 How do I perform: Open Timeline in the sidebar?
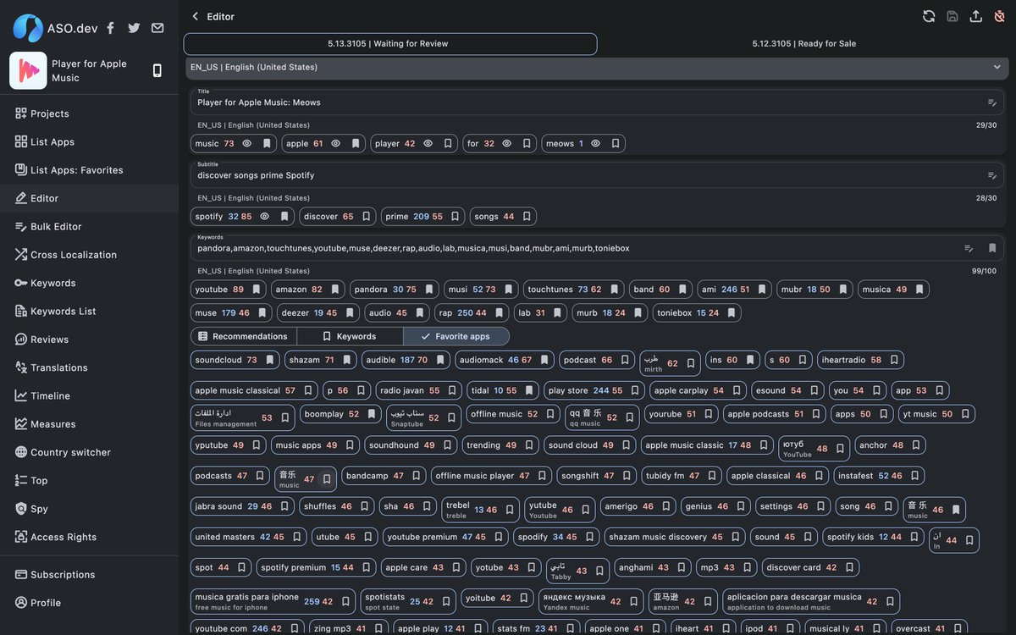pyautogui.click(x=89, y=395)
